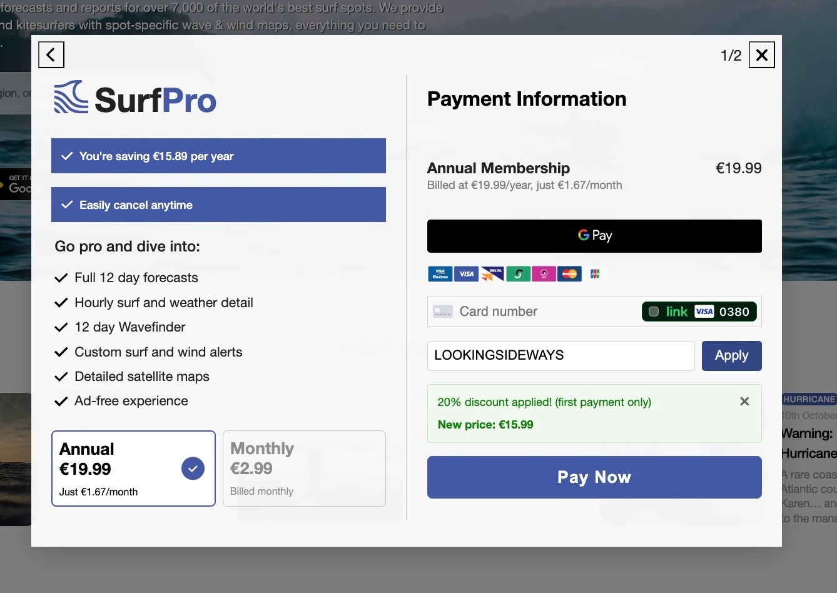Click the Delta card icon
This screenshot has width=837, height=593.
tap(492, 273)
